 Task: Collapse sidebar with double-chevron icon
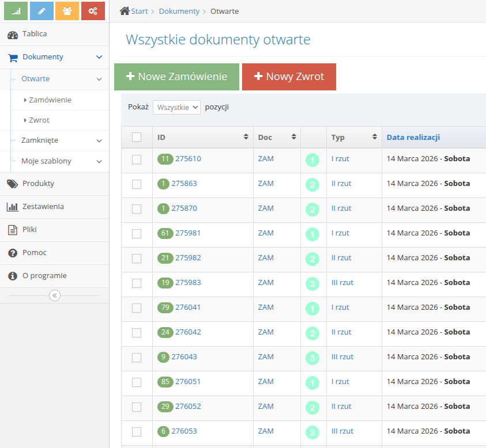[55, 295]
